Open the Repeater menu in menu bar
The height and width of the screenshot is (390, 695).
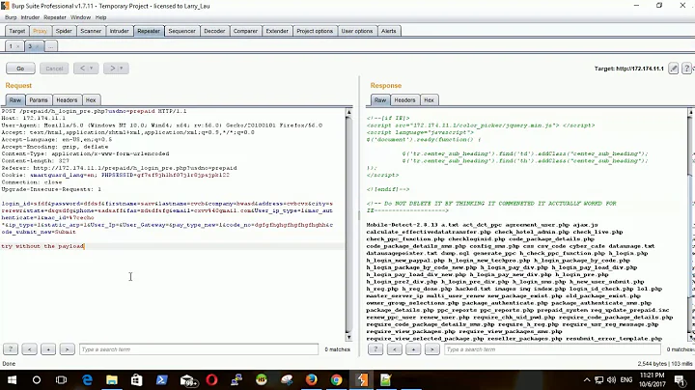pyautogui.click(x=56, y=17)
